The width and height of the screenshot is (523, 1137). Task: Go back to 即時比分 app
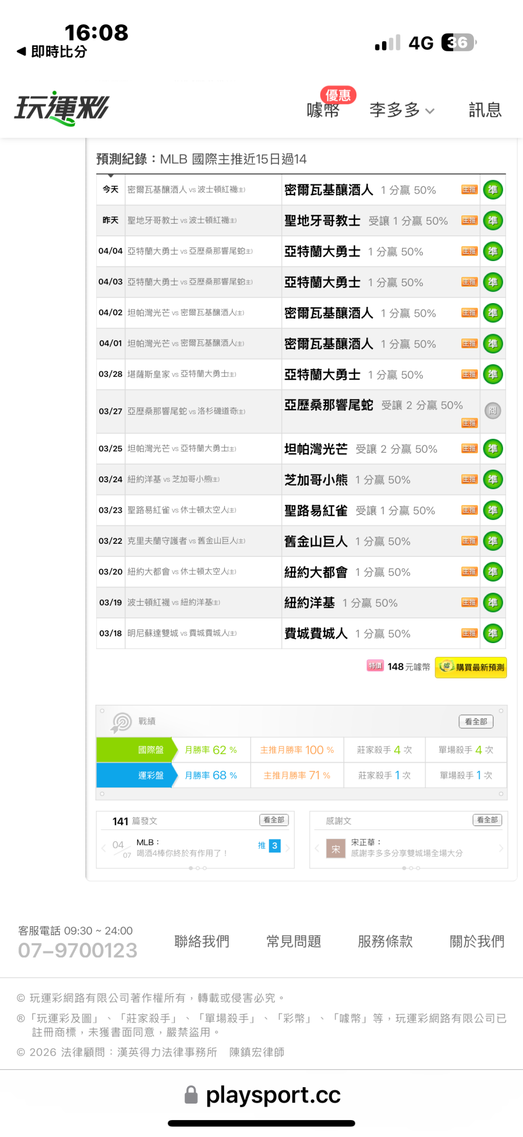[x=52, y=51]
